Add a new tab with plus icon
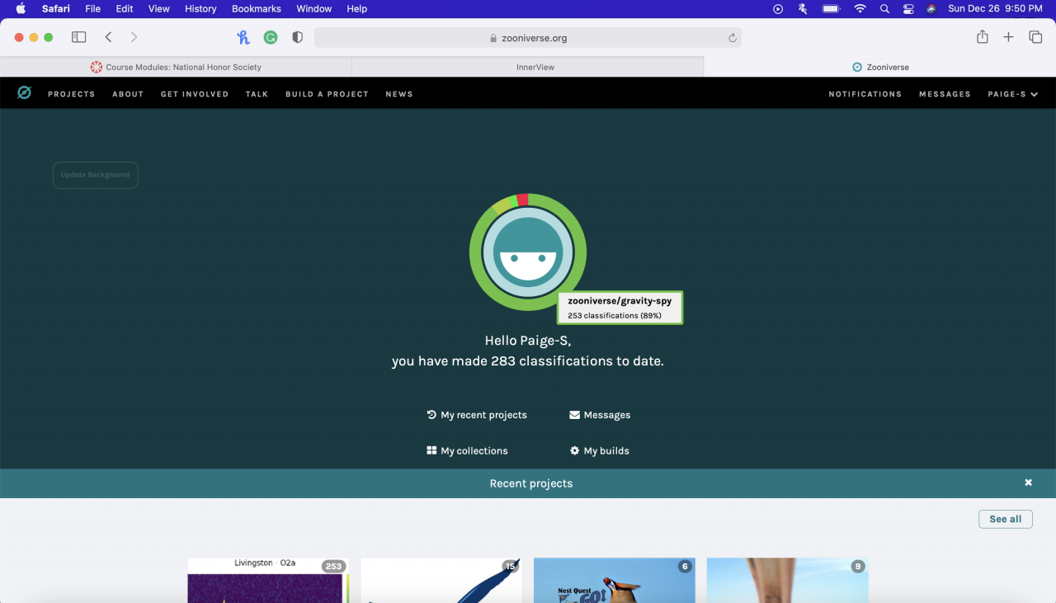Screen dimensions: 1056x603 [x=1008, y=37]
